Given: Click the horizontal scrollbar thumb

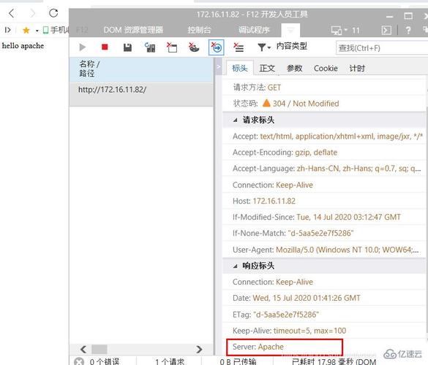Looking at the screenshot, I should [x=99, y=349].
